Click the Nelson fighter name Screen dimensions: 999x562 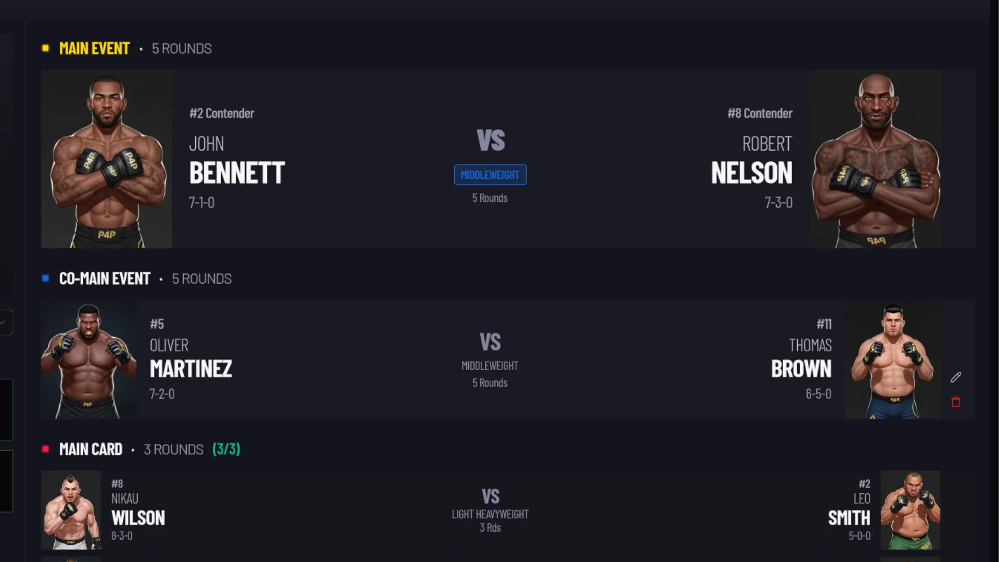point(751,173)
